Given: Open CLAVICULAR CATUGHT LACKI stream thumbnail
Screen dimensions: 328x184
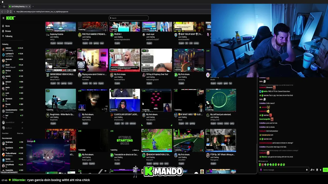Looking at the screenshot, I should [x=125, y=100].
